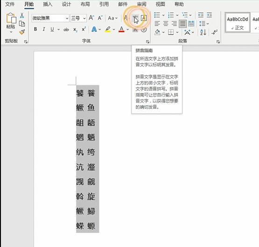This screenshot has height=247, width=259.
Task: Open the font color picker arrow
Action: [x=128, y=29]
